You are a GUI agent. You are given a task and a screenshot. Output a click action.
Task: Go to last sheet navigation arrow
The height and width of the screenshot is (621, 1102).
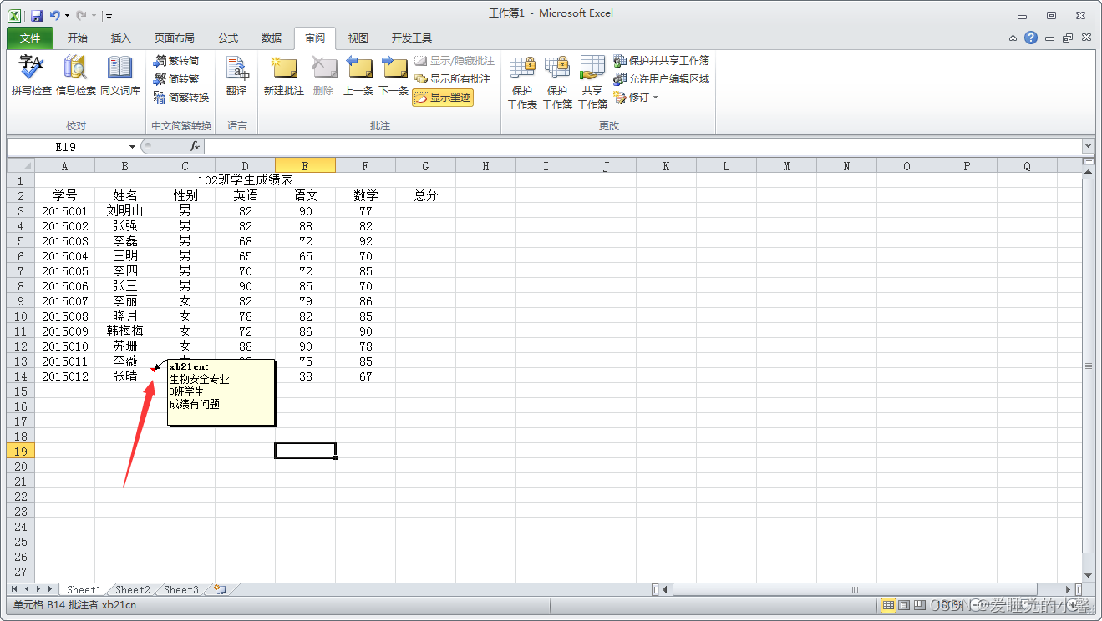51,589
